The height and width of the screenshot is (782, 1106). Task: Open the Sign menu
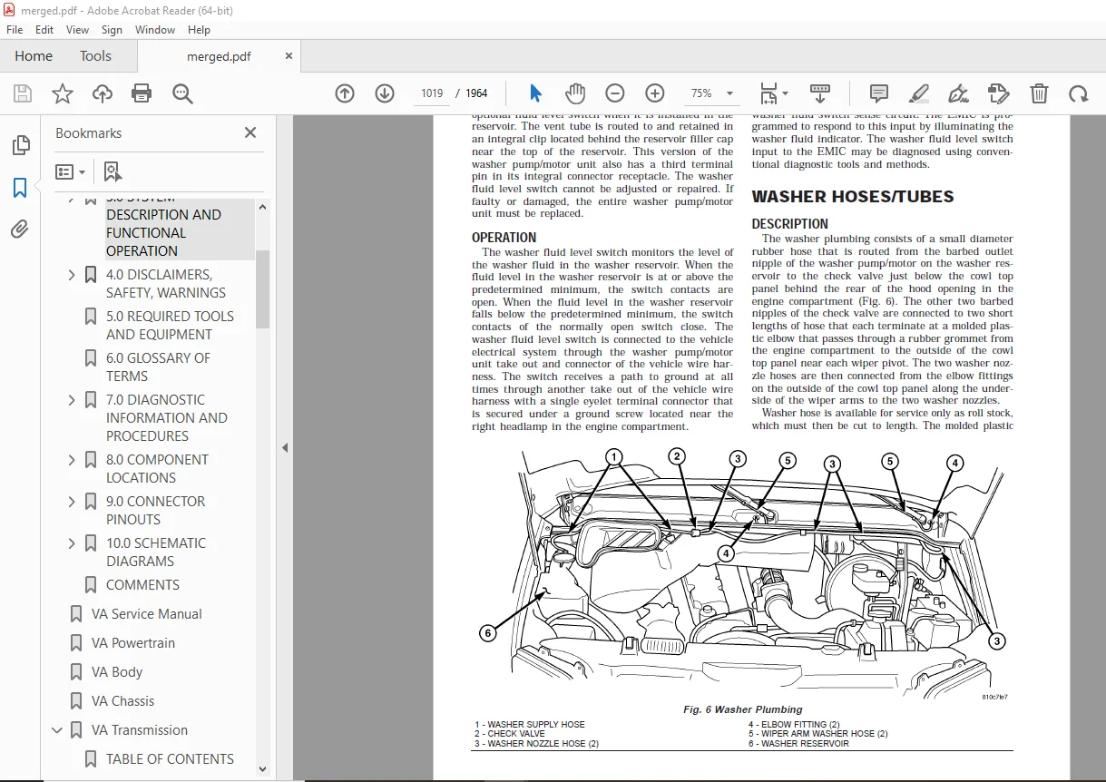click(112, 30)
